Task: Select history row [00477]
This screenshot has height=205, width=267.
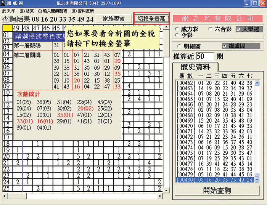Action: coord(215,164)
